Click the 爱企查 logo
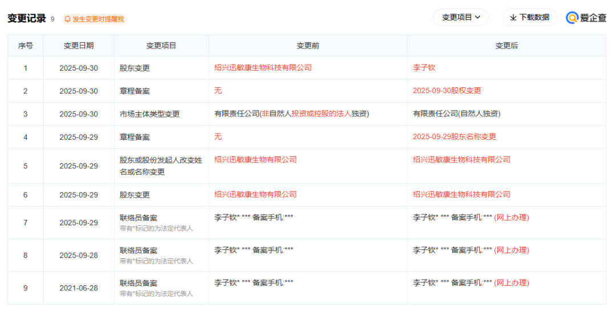Viewport: 616px width, 312px height. pyautogui.click(x=586, y=18)
